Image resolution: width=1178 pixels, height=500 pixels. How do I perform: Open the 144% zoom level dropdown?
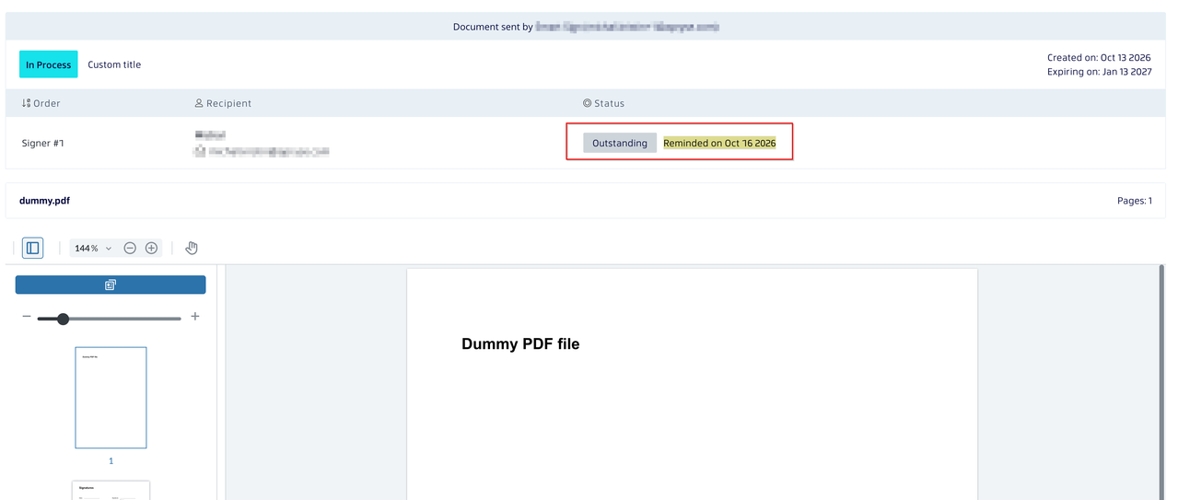point(93,248)
